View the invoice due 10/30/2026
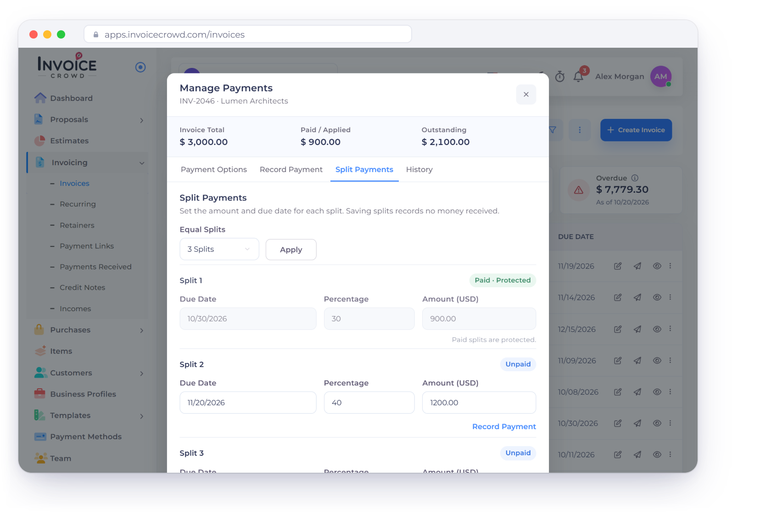 pos(657,423)
